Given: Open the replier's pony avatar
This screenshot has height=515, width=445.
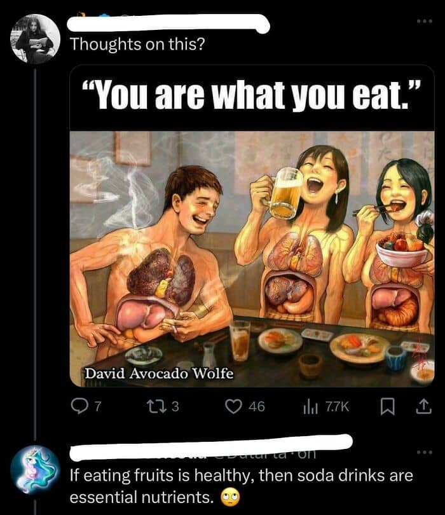Looking at the screenshot, I should (36, 470).
